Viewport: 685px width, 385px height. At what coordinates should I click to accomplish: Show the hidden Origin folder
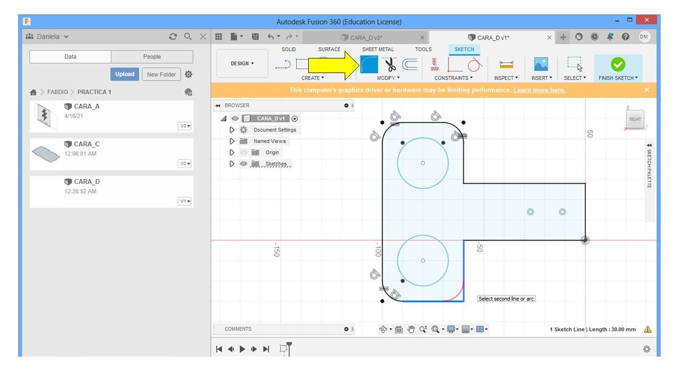[x=243, y=152]
